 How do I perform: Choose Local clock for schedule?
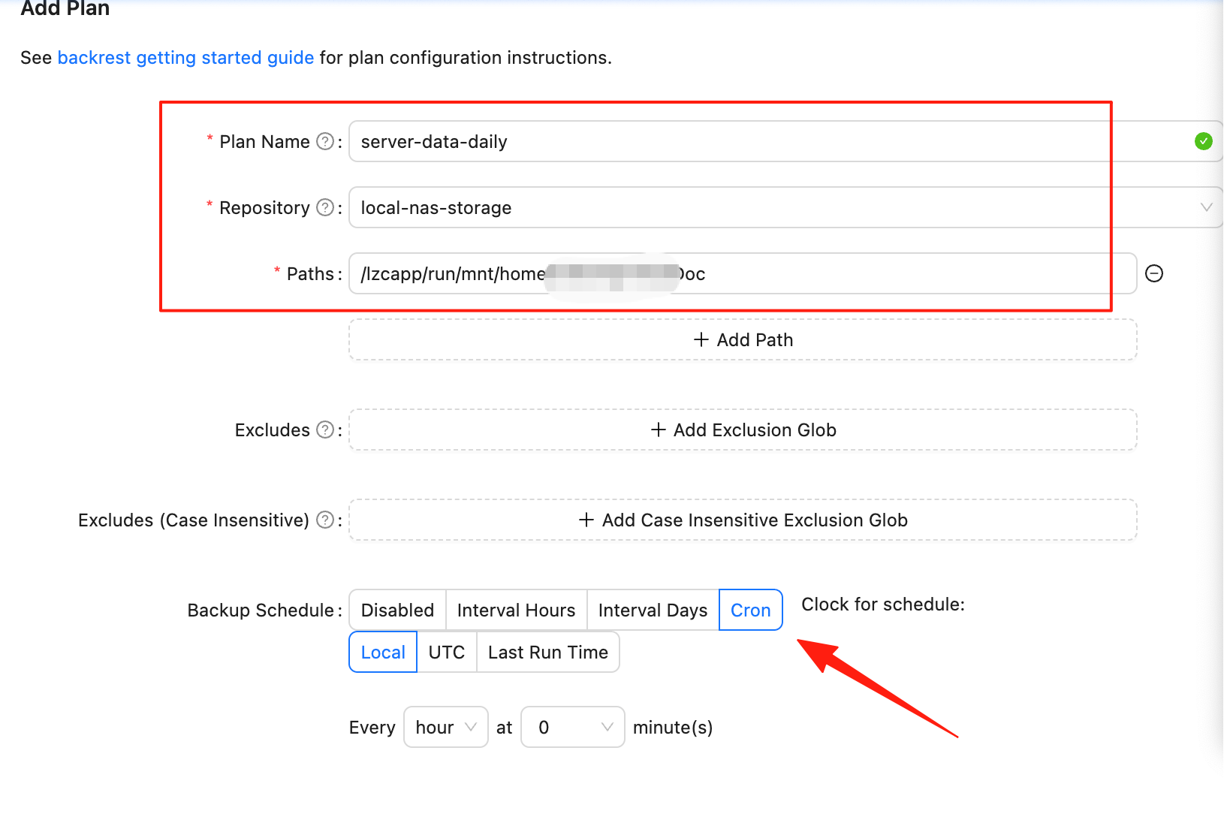[383, 652]
